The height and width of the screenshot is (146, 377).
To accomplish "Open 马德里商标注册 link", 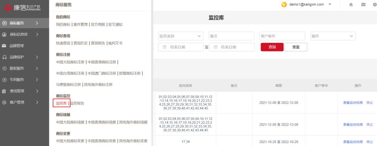I will tap(68, 84).
